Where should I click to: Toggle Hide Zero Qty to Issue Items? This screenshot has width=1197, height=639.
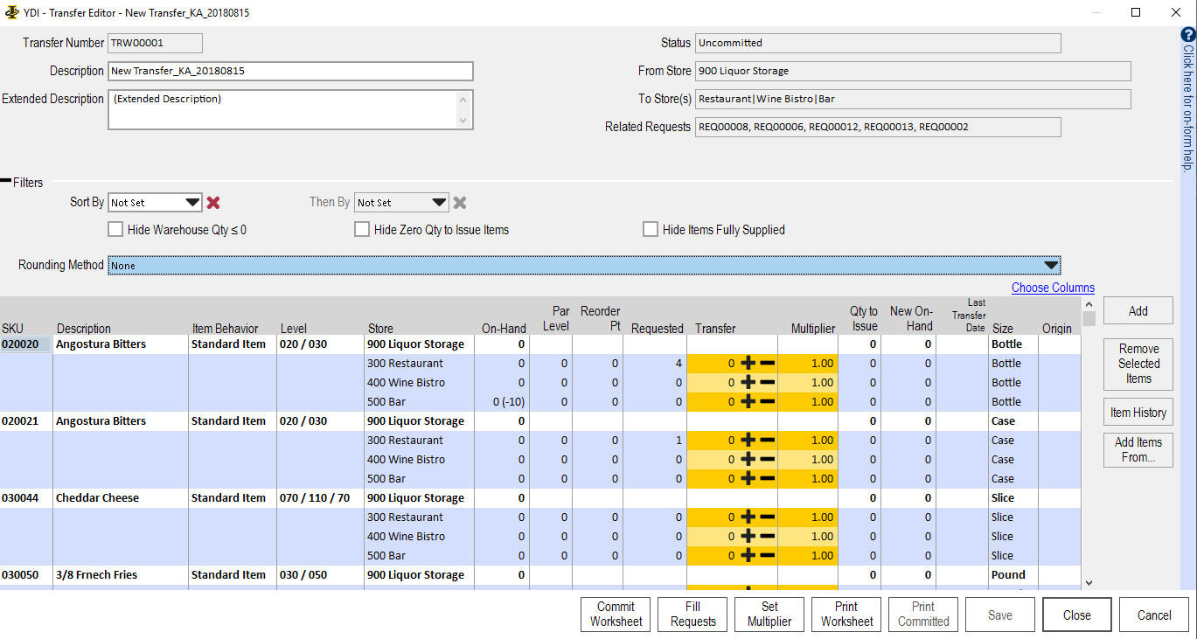pyautogui.click(x=362, y=230)
